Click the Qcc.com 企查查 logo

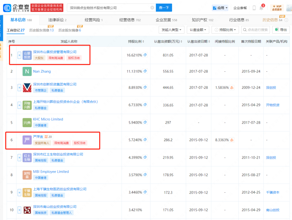16,8
